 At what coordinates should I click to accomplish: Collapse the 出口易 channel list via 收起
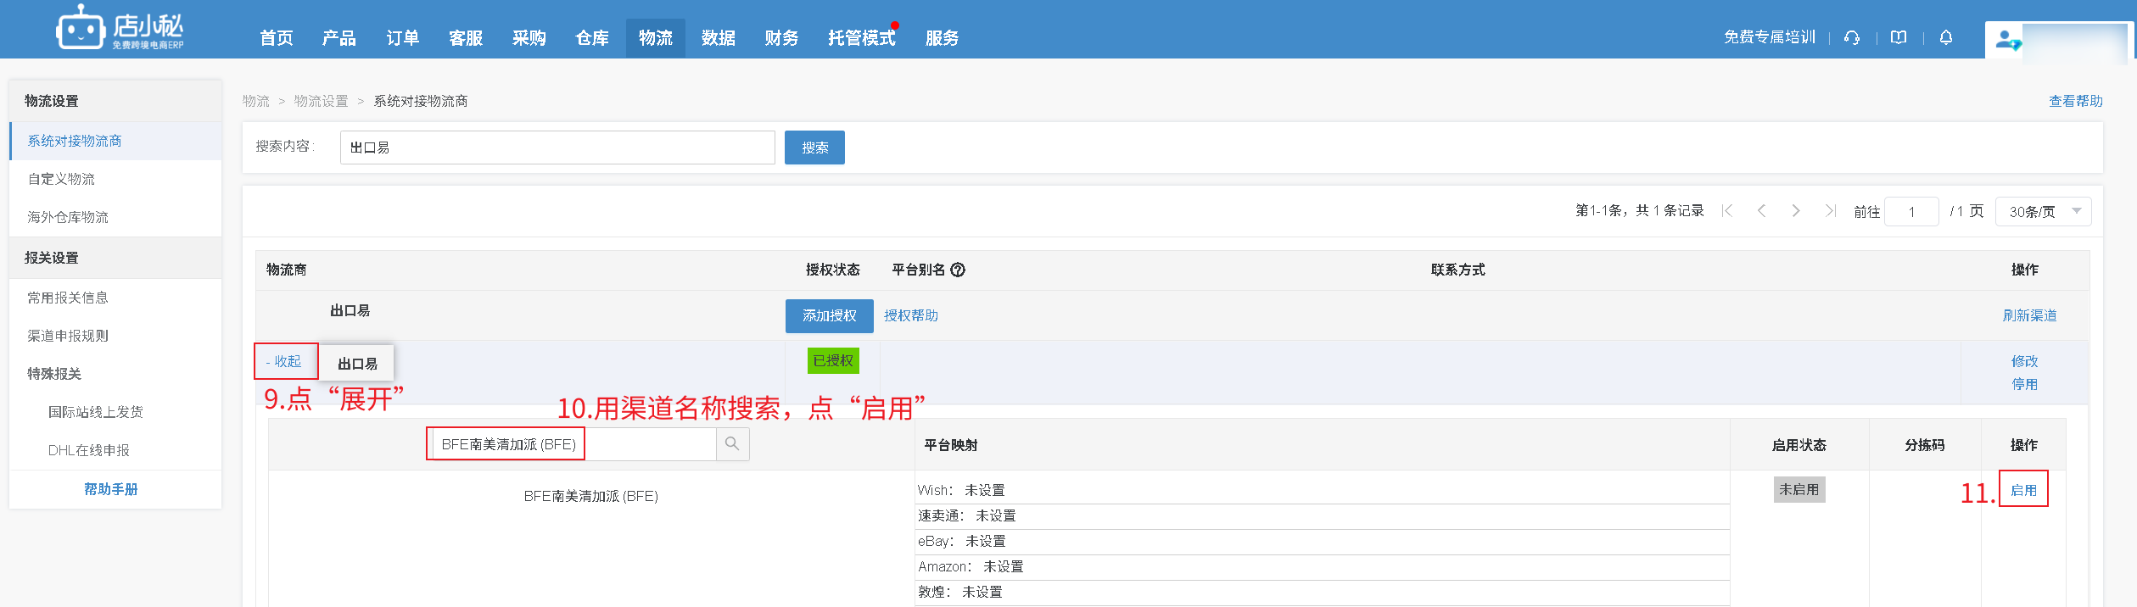[x=286, y=361]
